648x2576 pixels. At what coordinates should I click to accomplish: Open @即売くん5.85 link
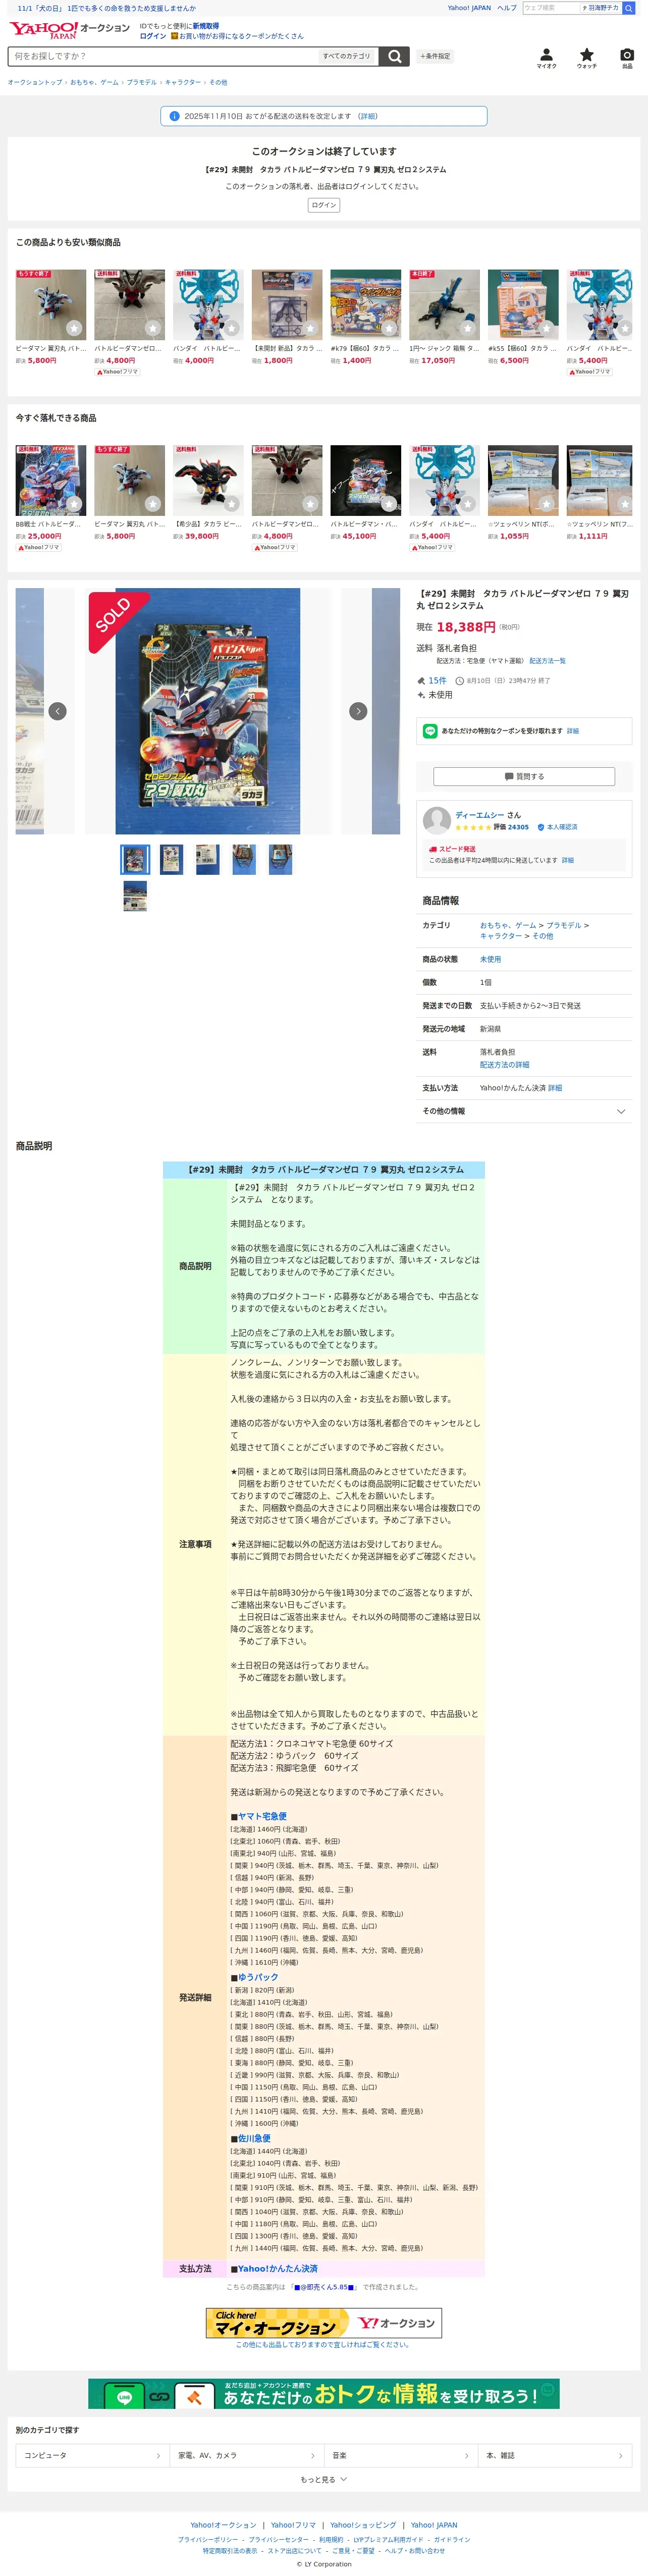324,2287
